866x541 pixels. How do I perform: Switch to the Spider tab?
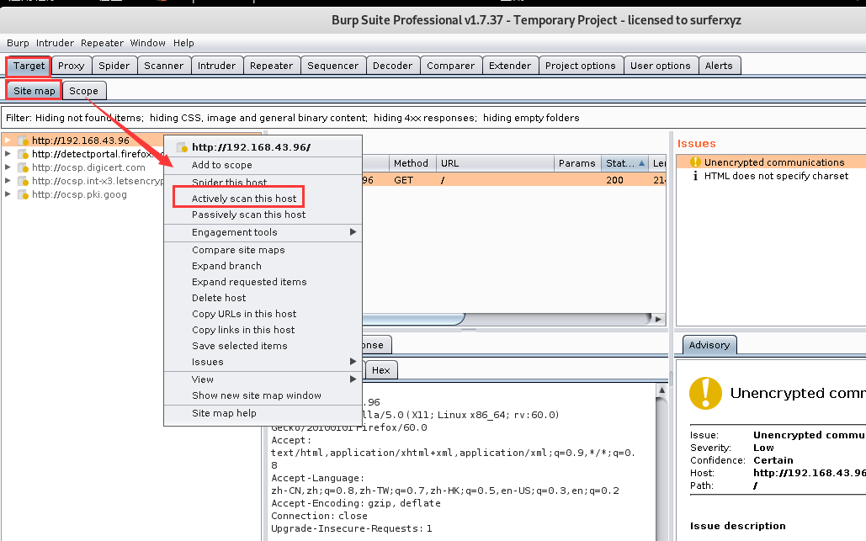click(x=114, y=66)
